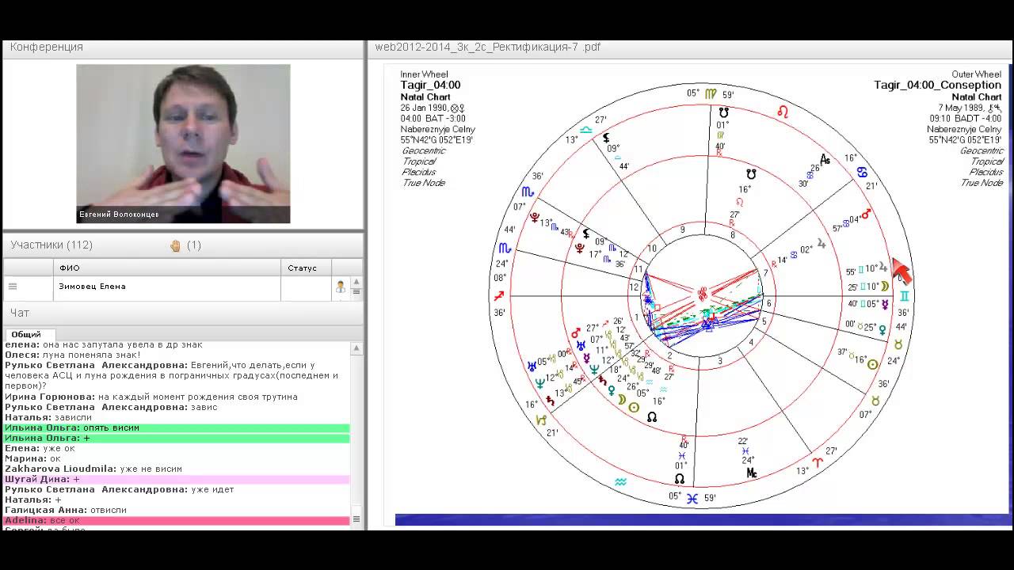
Task: Click the 'Inner Wheel' label
Action: [x=424, y=74]
